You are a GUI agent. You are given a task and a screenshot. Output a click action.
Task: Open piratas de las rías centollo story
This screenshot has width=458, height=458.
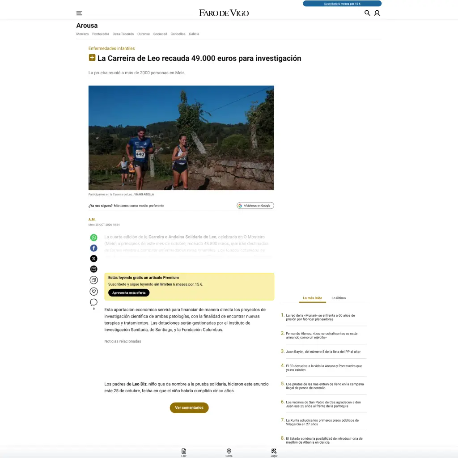click(325, 386)
